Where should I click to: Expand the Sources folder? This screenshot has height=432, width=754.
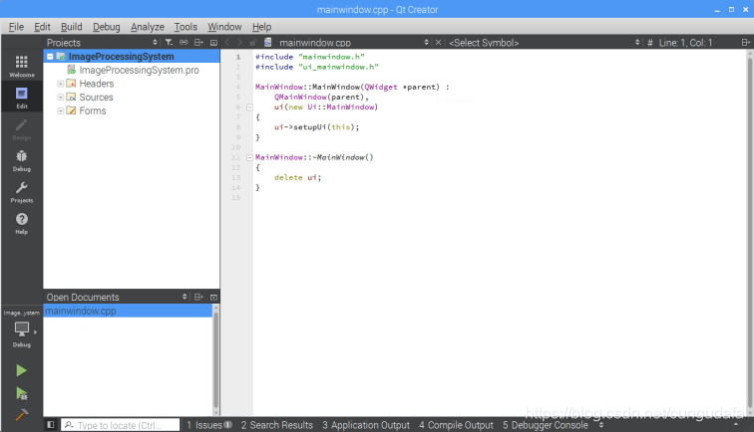point(61,97)
